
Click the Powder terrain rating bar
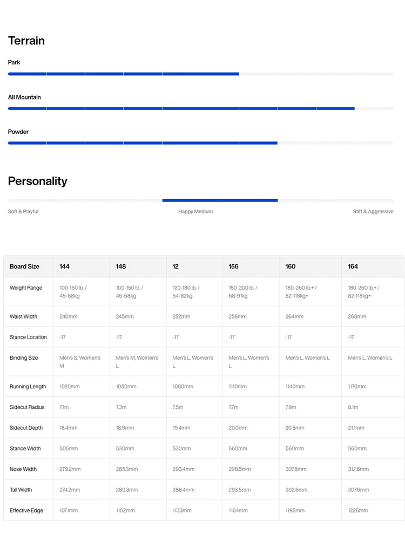[200, 143]
